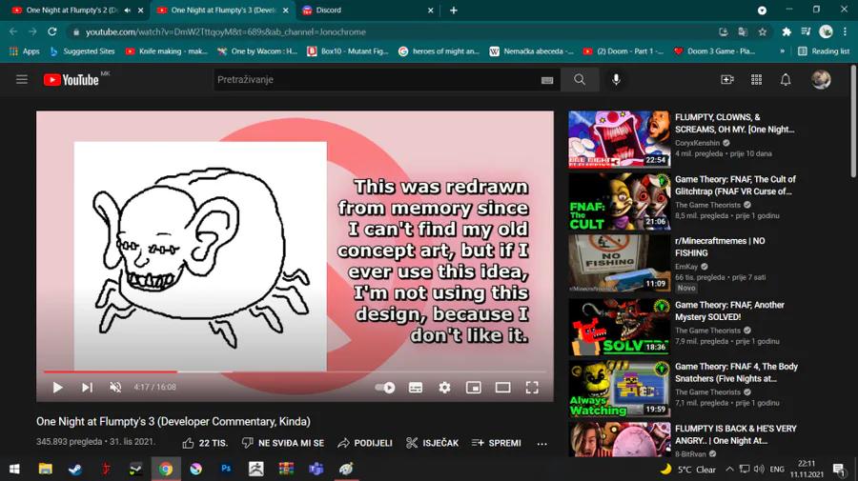Click ISJEČAK clip button

click(x=432, y=443)
